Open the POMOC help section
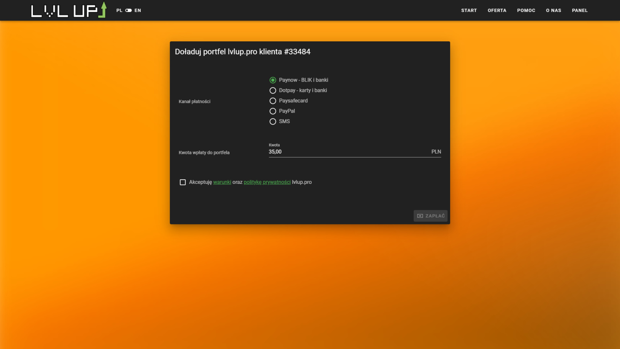 [526, 10]
